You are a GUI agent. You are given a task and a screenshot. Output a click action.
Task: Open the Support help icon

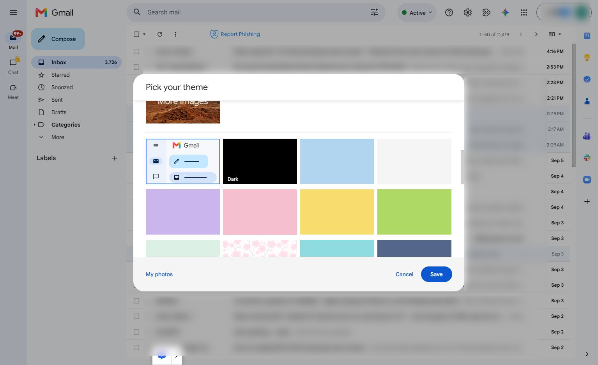[x=449, y=12]
